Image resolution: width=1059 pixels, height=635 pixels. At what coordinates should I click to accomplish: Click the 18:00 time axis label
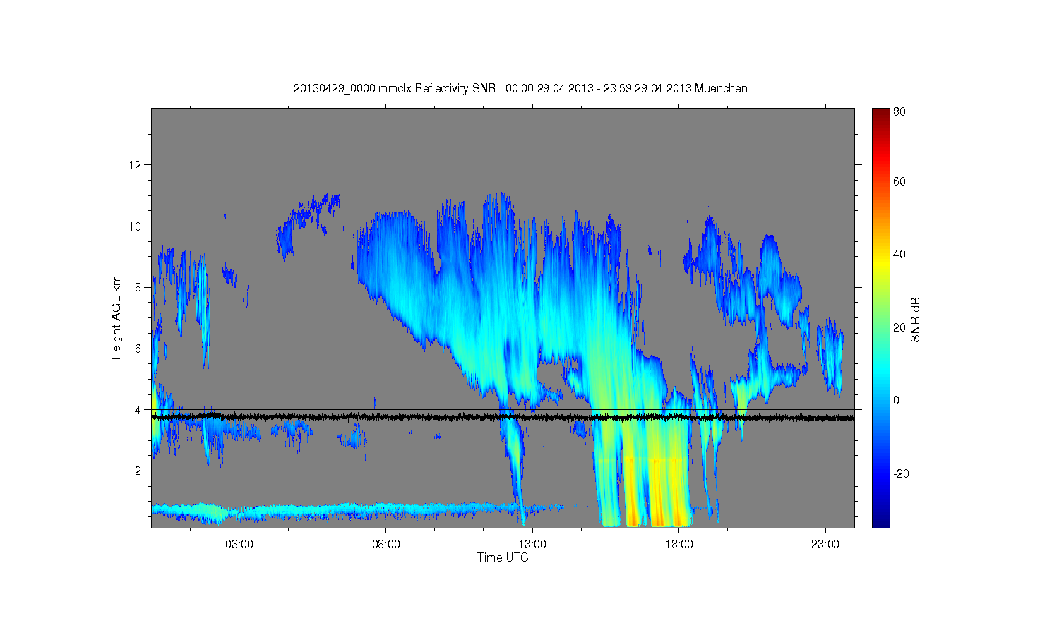pyautogui.click(x=679, y=544)
